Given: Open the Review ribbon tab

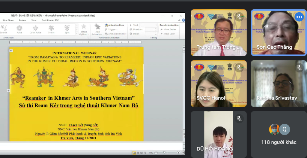Looking at the screenshot, I should [x=22, y=20].
